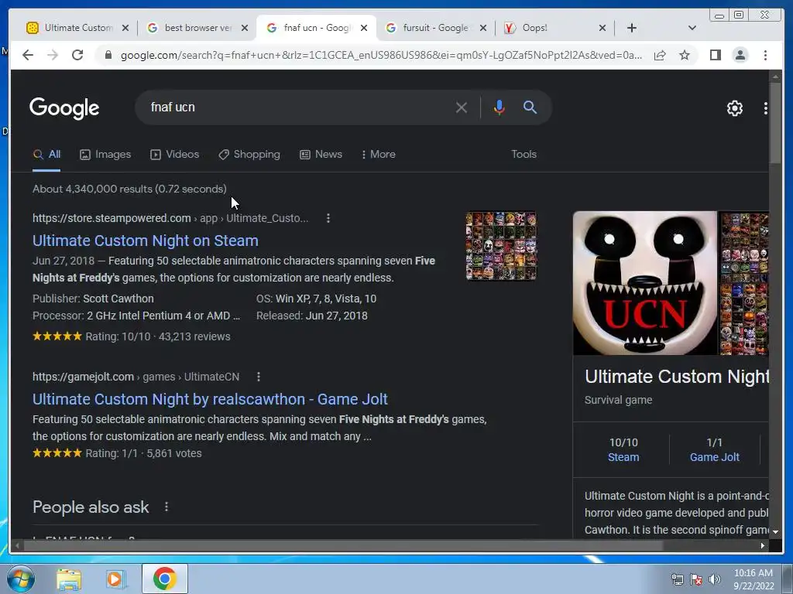Click the scrollbar down arrow
Viewport: 793px width, 594px height.
tap(775, 532)
